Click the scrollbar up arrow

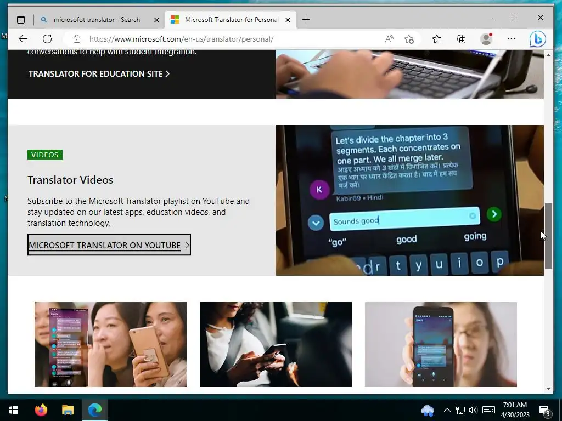pos(548,55)
